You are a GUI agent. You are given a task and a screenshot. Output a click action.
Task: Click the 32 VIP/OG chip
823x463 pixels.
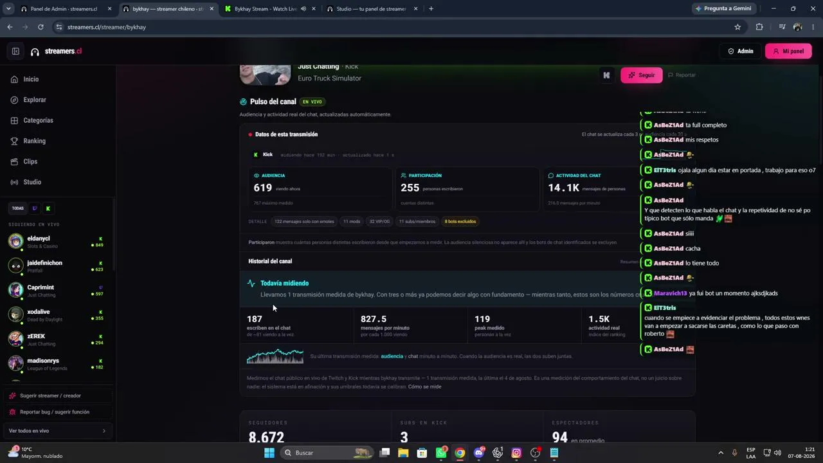click(x=379, y=221)
